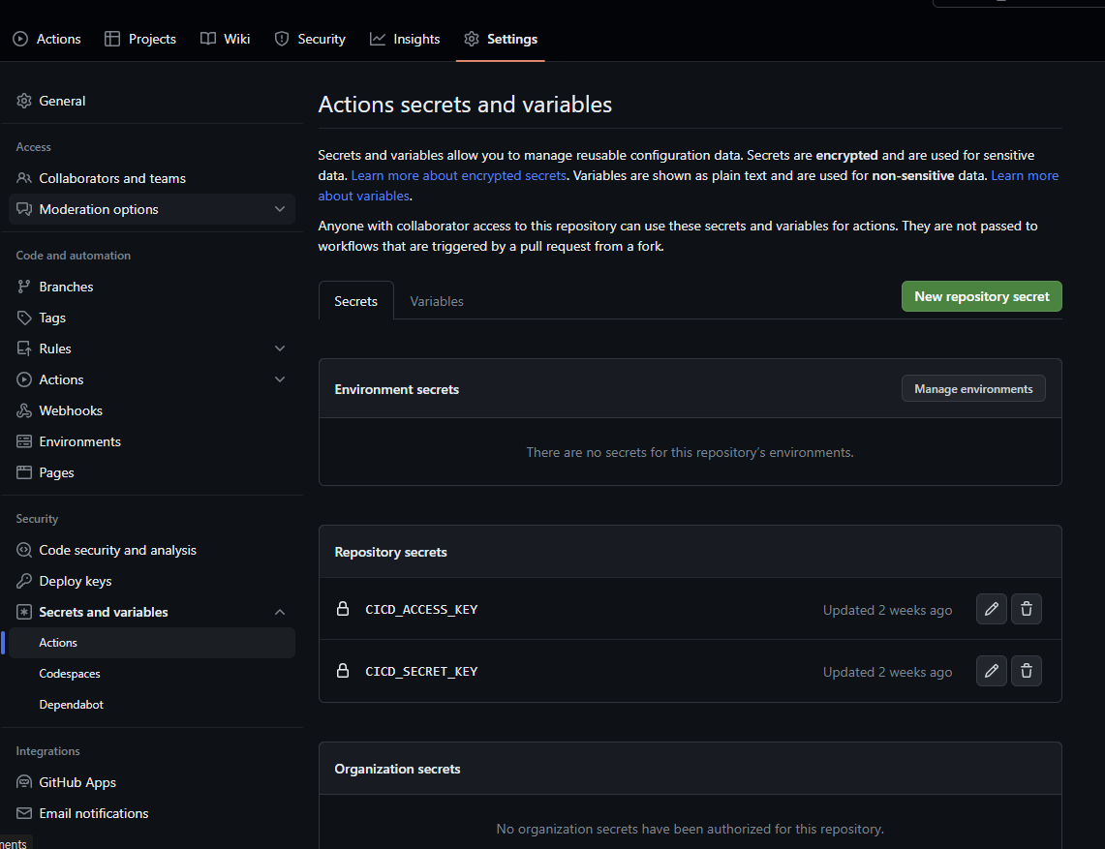Click the Moderation options comment icon
This screenshot has height=849, width=1105.
tap(24, 209)
